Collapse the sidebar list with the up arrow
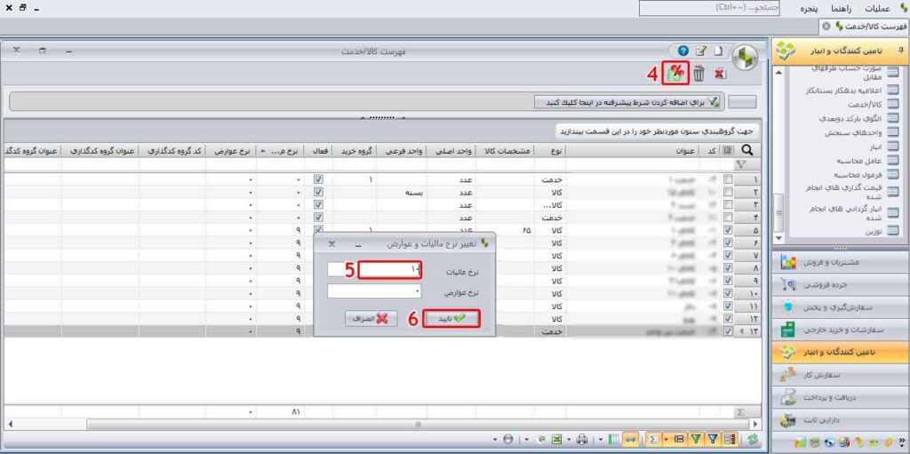This screenshot has height=454, width=910. click(778, 72)
